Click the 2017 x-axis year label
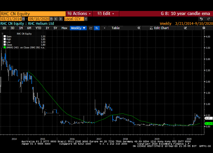This screenshot has width=213, height=153. point(99,139)
